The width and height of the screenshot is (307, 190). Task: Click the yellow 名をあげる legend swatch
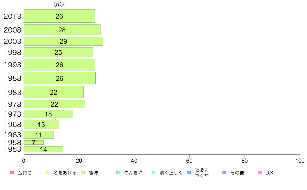[x=47, y=173]
